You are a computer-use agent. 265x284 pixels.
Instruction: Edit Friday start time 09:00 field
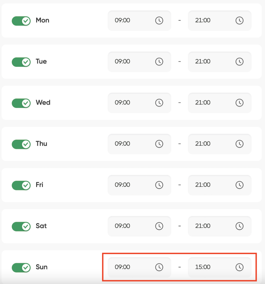point(139,185)
